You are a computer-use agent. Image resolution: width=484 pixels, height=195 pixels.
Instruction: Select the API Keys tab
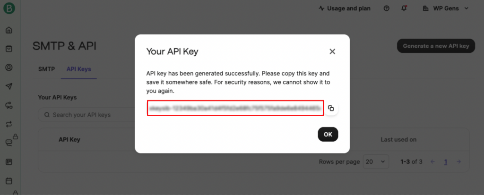coord(78,69)
